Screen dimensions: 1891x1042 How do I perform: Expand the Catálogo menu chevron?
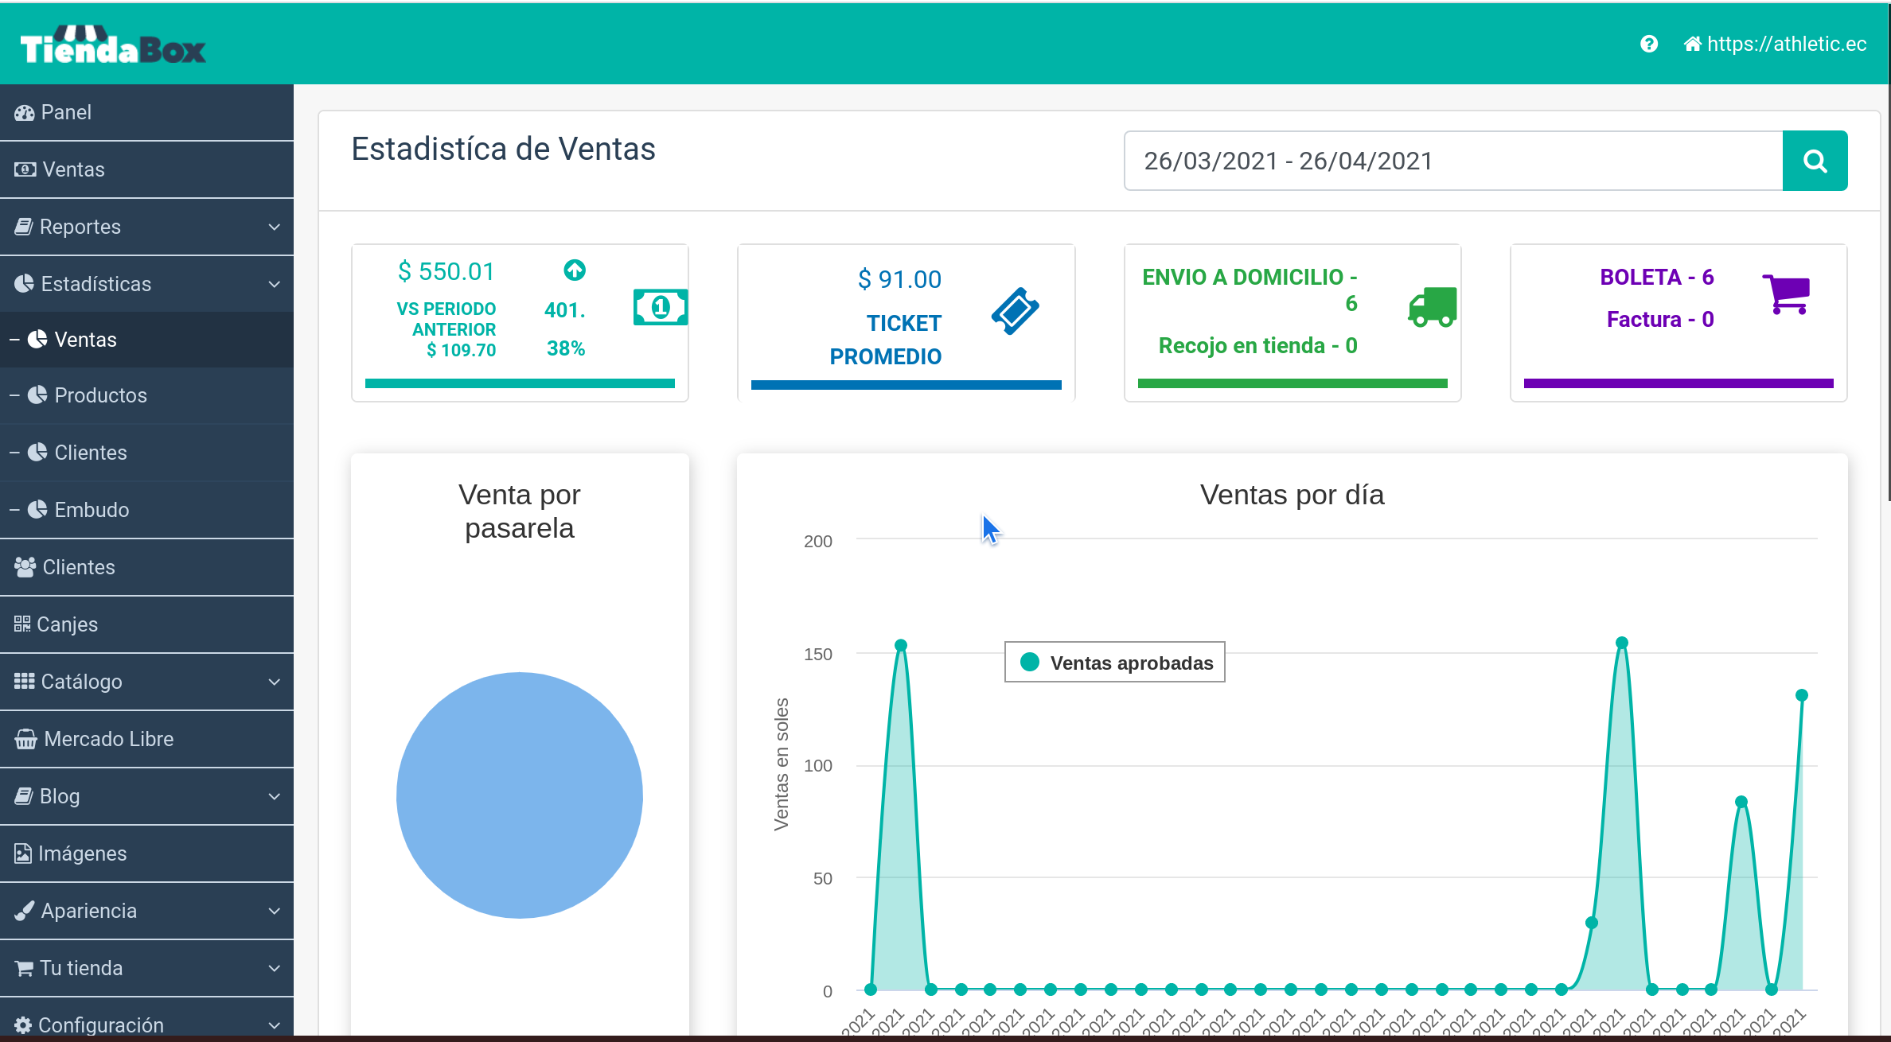click(x=274, y=682)
